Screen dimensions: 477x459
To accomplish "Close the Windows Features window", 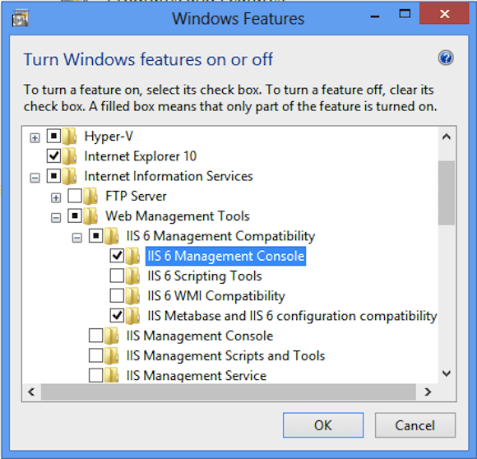I will [x=444, y=14].
